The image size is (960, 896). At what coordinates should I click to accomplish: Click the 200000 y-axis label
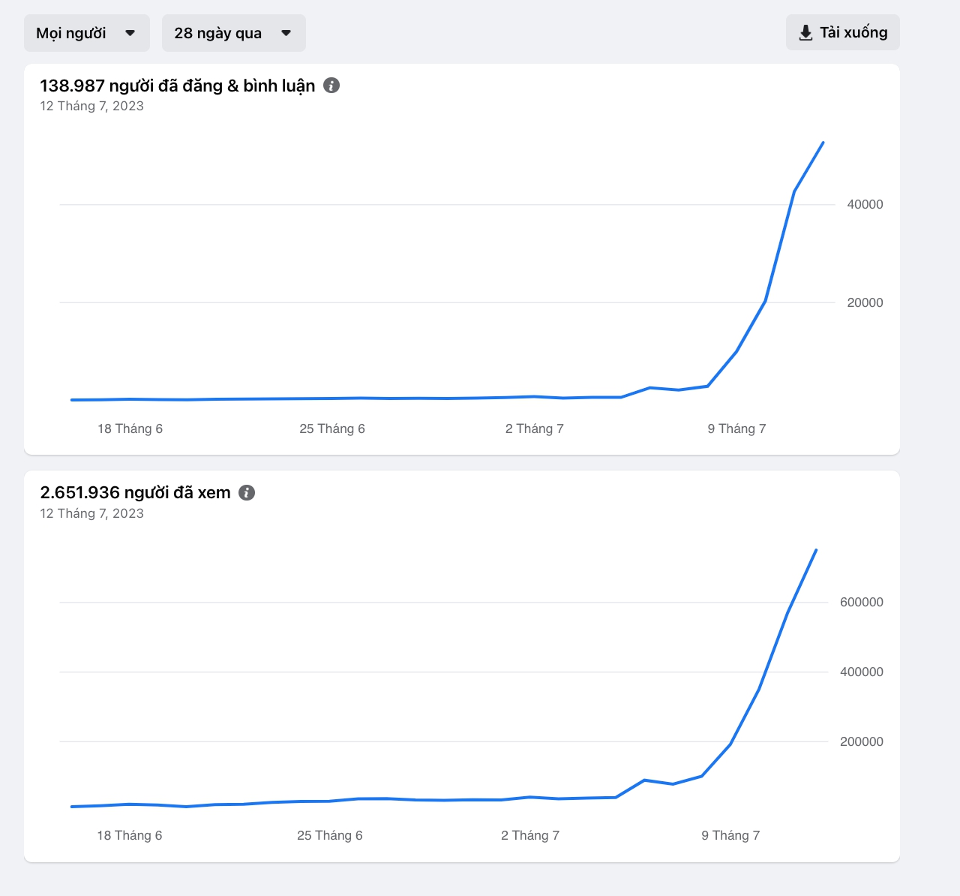[861, 741]
